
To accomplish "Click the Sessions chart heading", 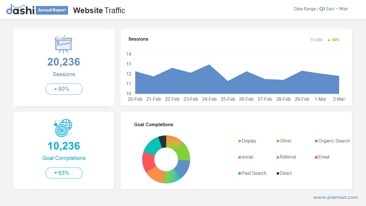I will [138, 39].
